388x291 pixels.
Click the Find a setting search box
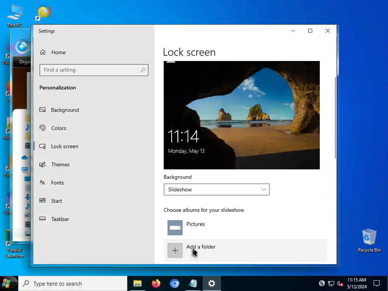(94, 70)
